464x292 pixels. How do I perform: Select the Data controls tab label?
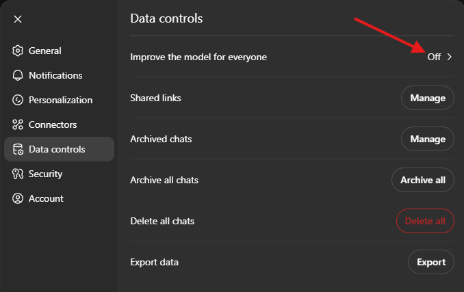click(x=57, y=149)
